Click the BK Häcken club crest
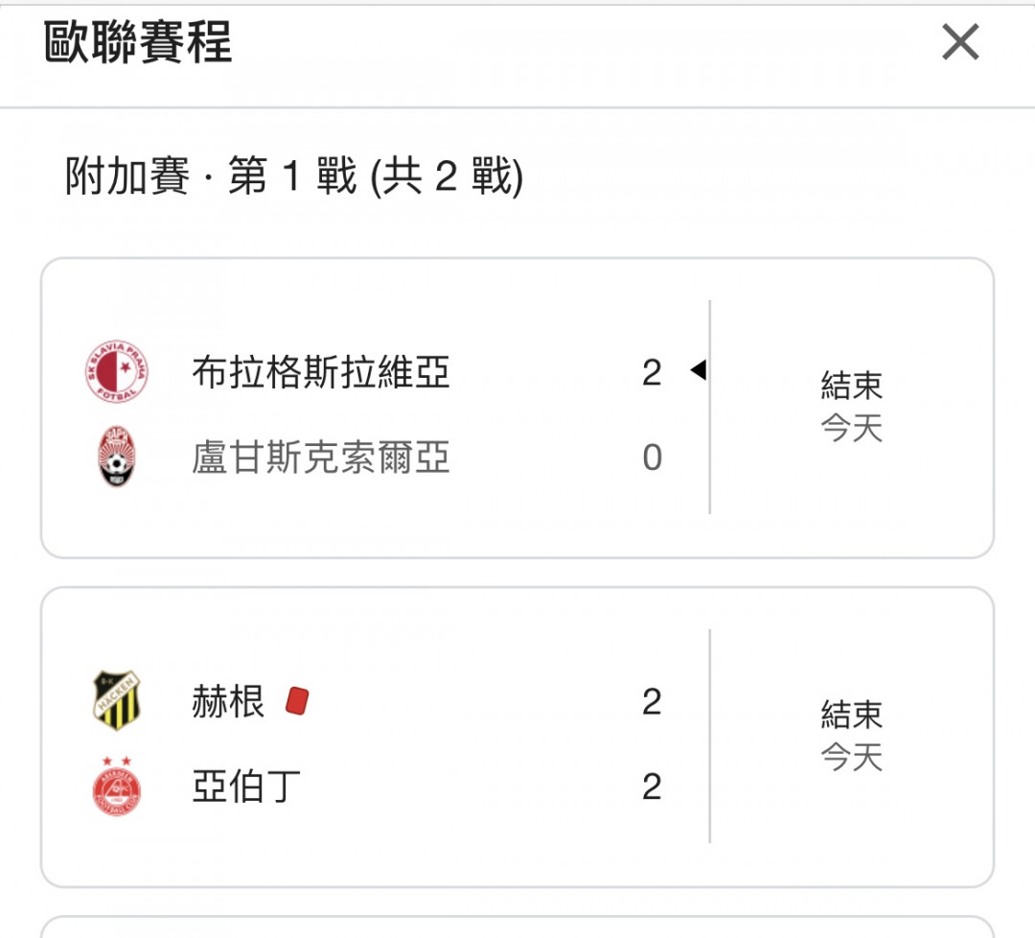Viewport: 1035px width, 938px height. point(117,701)
